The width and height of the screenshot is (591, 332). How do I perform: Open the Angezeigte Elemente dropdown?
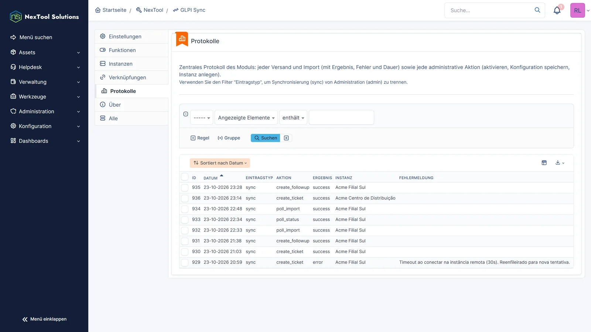246,118
